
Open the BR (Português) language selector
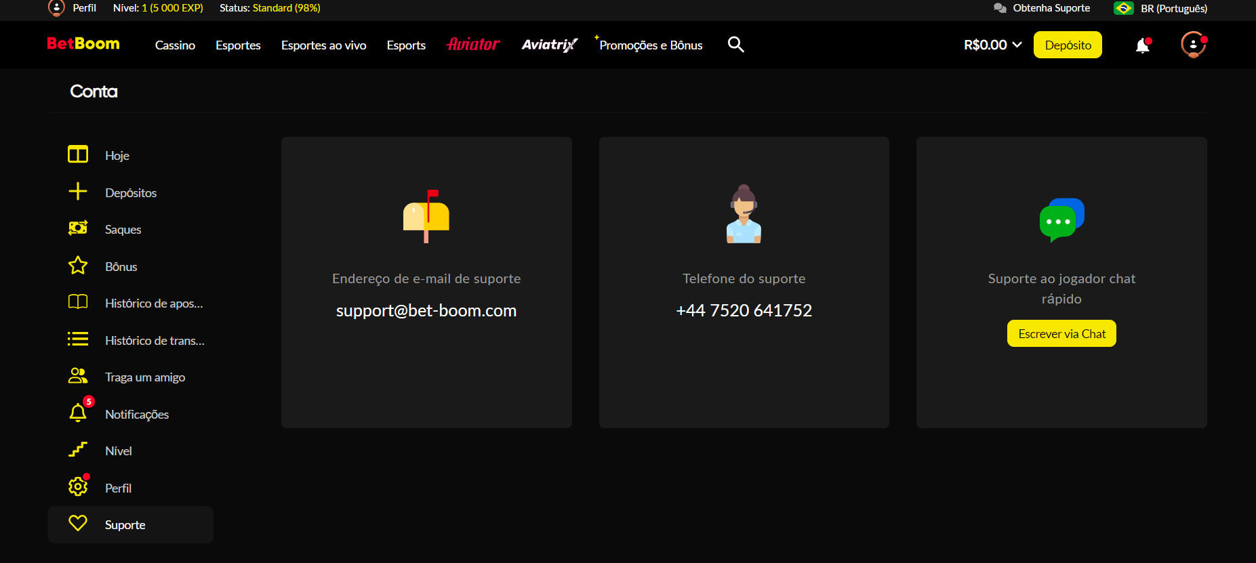coord(1160,8)
